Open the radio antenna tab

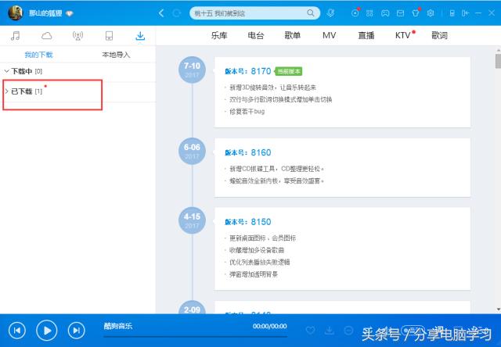tap(77, 36)
